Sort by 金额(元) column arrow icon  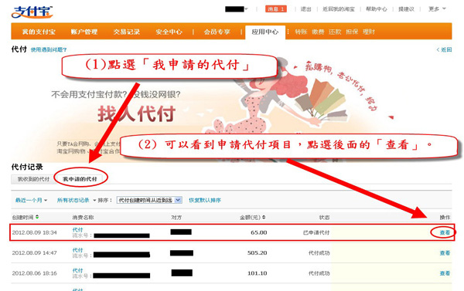264,217
